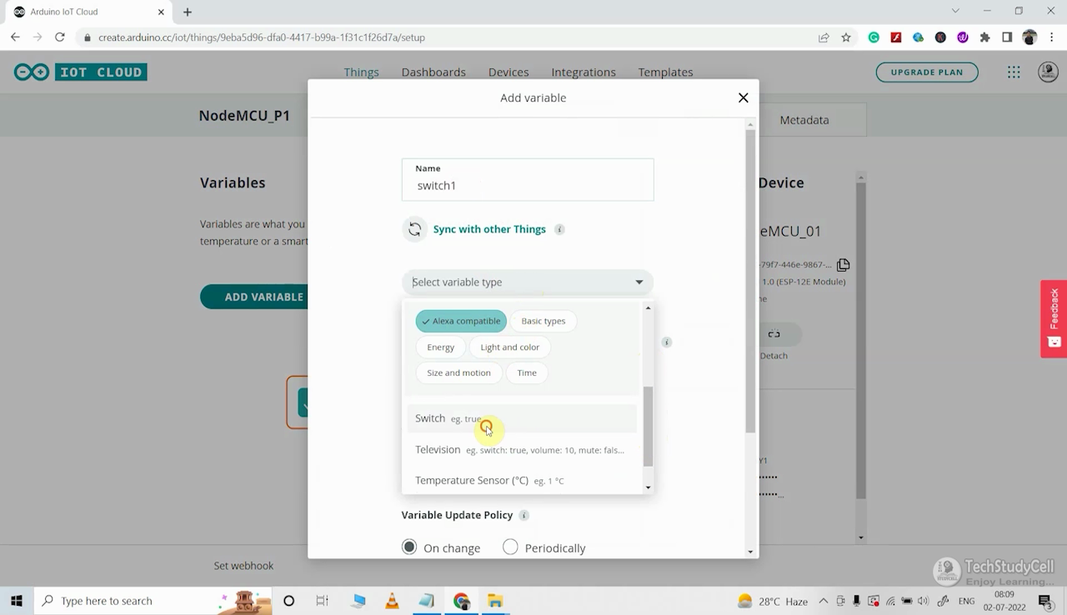Select the Periodically update policy
This screenshot has height=615, width=1067.
point(510,547)
